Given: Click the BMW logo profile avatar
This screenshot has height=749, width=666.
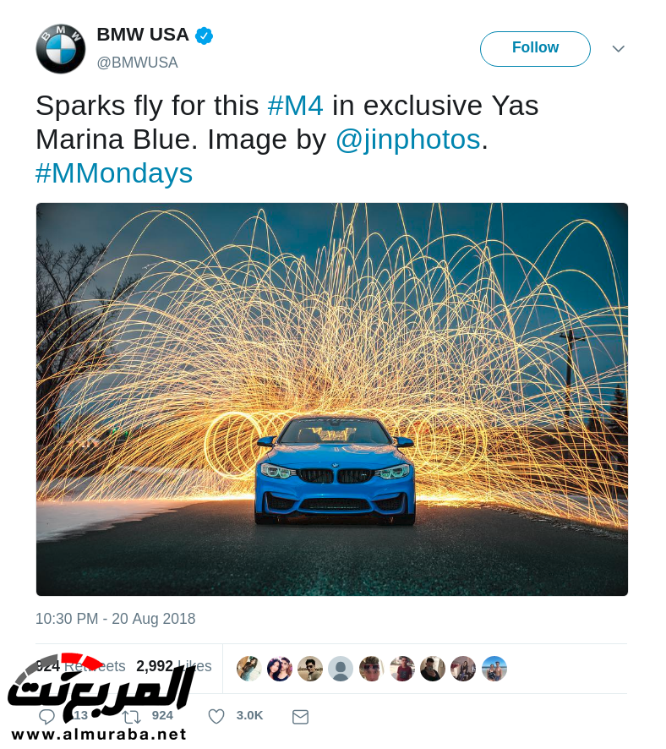Looking at the screenshot, I should [x=61, y=49].
